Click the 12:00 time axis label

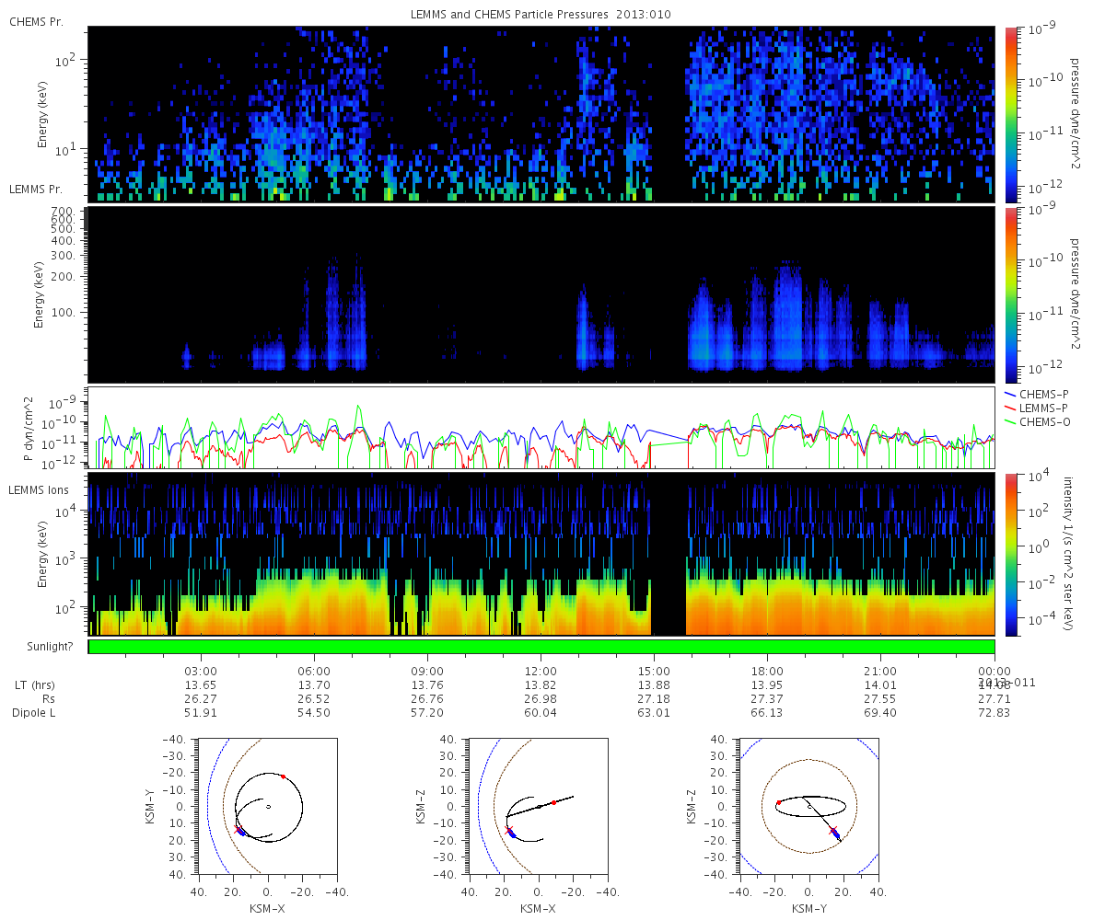coord(541,671)
